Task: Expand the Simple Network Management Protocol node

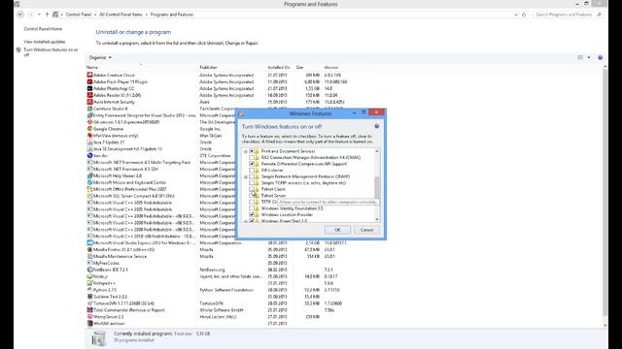Action: [x=246, y=176]
